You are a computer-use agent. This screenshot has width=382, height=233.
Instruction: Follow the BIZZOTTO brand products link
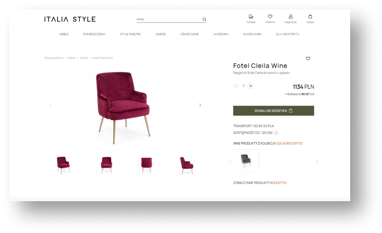point(279,183)
